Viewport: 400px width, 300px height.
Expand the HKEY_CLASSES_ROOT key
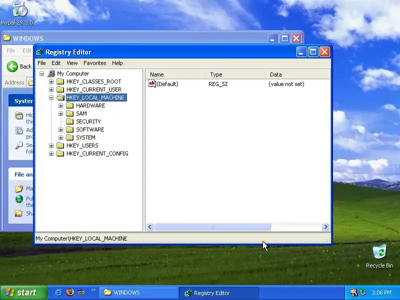51,81
